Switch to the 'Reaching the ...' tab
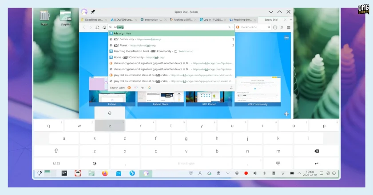The image size is (373, 195). [242, 19]
